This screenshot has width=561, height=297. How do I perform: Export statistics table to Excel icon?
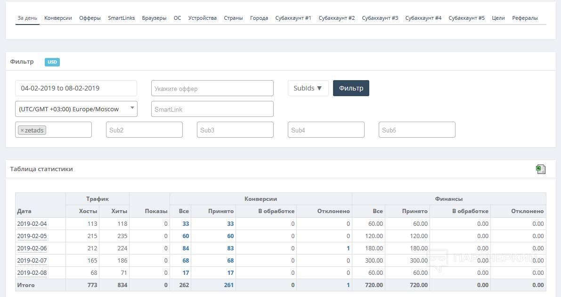pos(540,169)
